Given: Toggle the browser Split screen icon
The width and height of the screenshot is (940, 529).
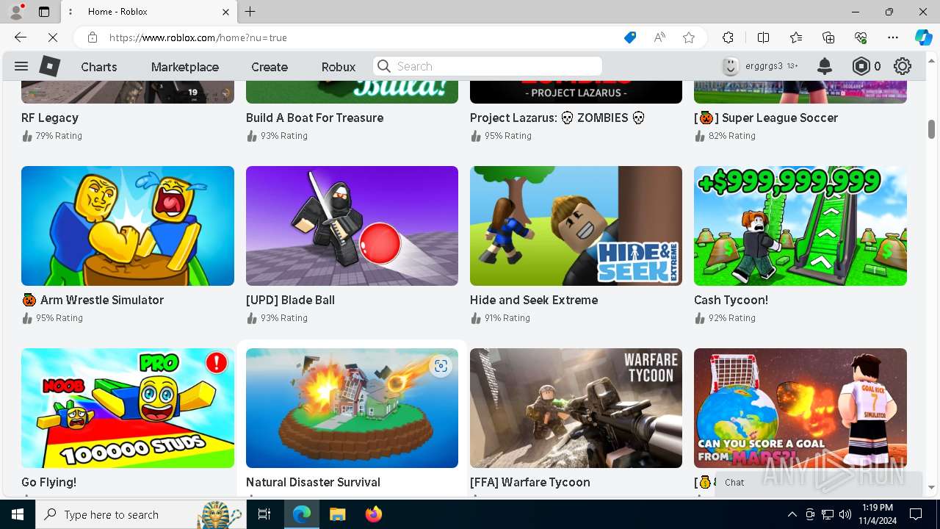Looking at the screenshot, I should (763, 37).
